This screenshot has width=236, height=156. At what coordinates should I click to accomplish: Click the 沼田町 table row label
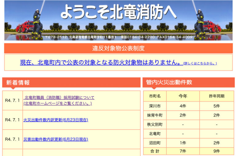tap(155, 143)
